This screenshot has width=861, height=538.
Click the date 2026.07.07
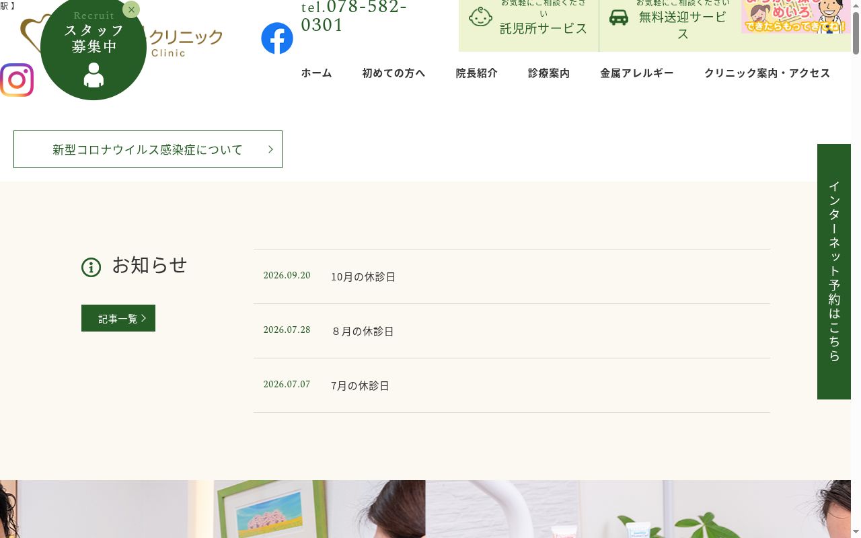click(287, 384)
